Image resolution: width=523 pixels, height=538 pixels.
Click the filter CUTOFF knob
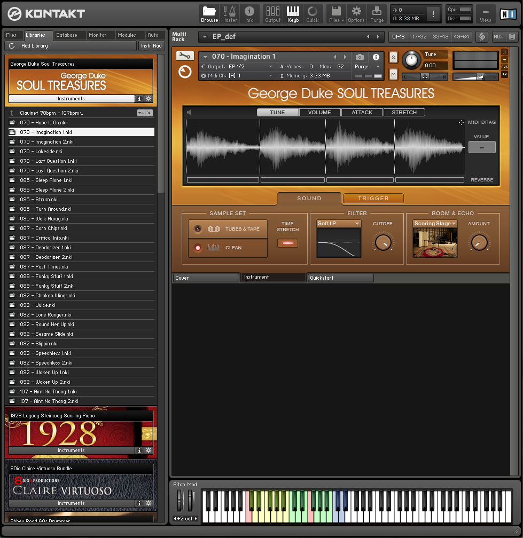pyautogui.click(x=383, y=242)
